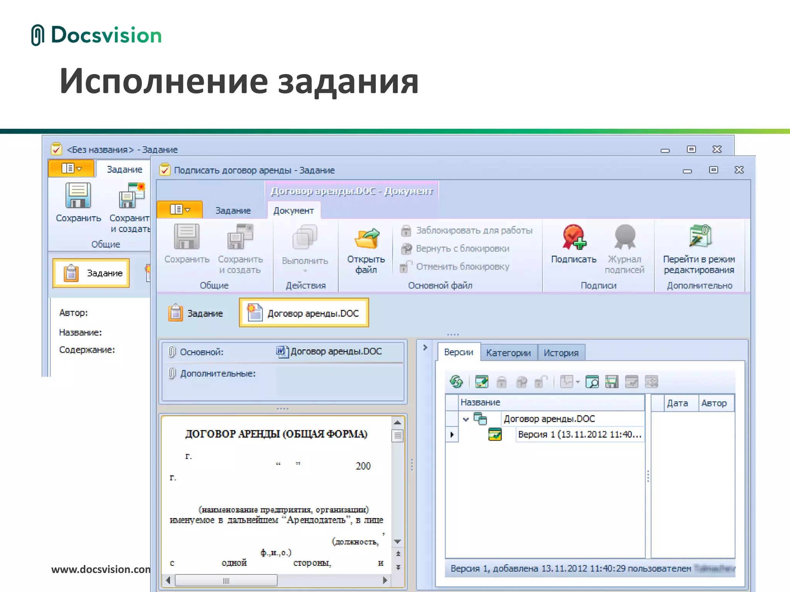The height and width of the screenshot is (592, 790).
Task: Click the row indicator arrow for Версия 1
Action: point(452,434)
